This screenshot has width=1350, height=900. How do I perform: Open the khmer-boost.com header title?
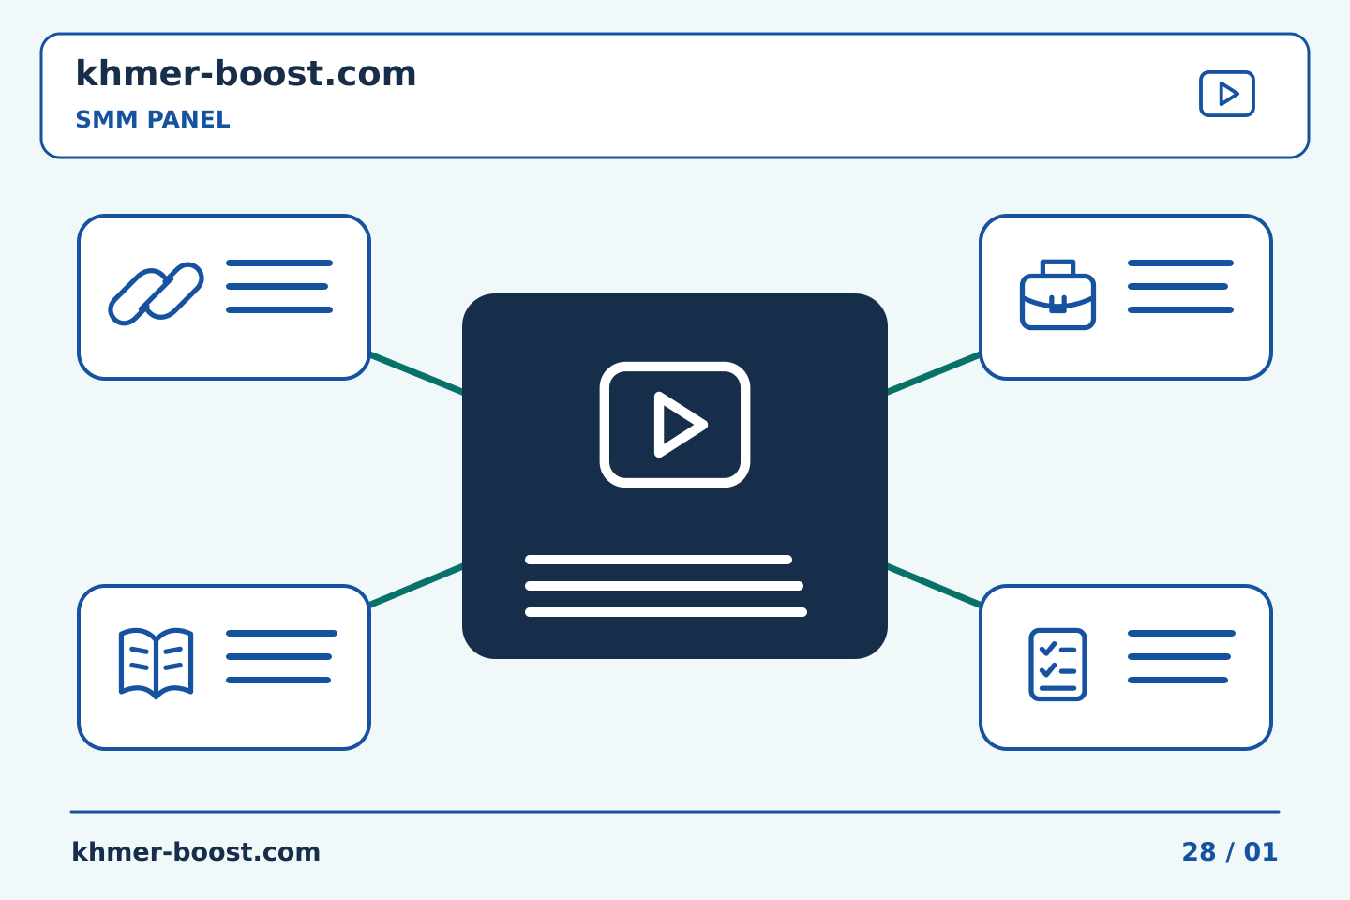pyautogui.click(x=246, y=73)
